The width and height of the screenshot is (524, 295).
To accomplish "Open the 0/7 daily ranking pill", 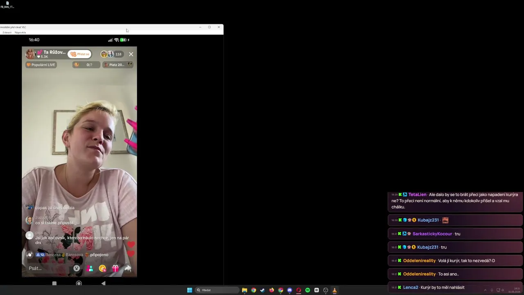I will [86, 65].
